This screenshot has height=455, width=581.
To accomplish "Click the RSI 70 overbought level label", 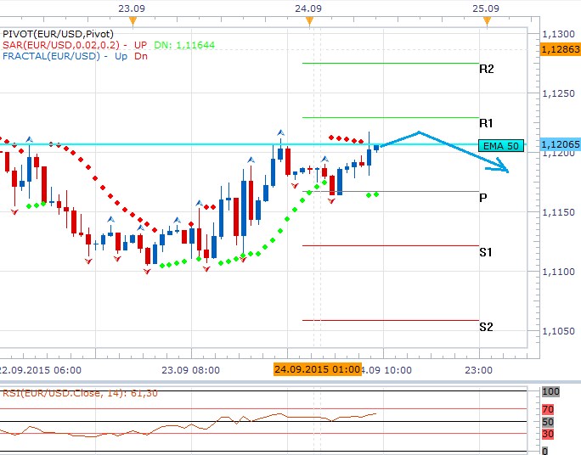I will pos(549,408).
